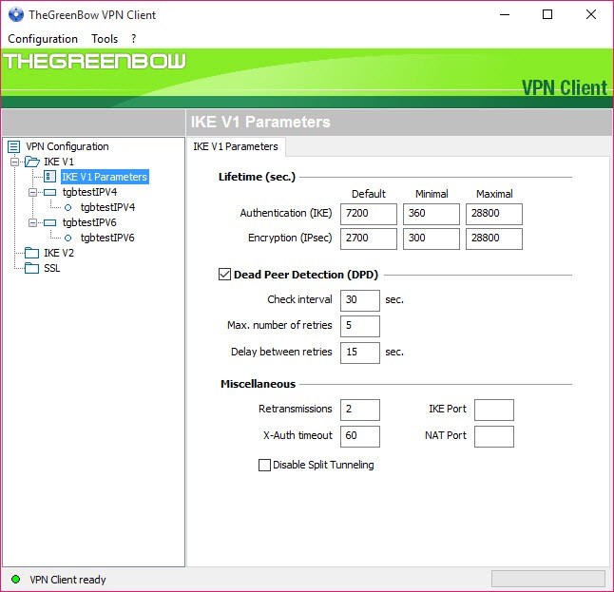This screenshot has height=592, width=614.
Task: Select the tgbtestIPV6 gateway item
Action: pyautogui.click(x=89, y=222)
